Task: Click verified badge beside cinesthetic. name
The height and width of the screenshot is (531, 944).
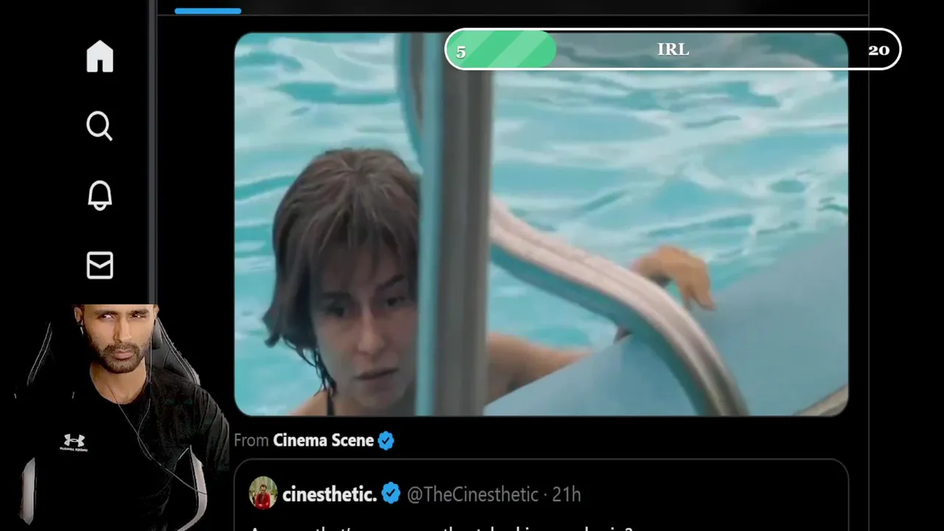Action: point(391,494)
